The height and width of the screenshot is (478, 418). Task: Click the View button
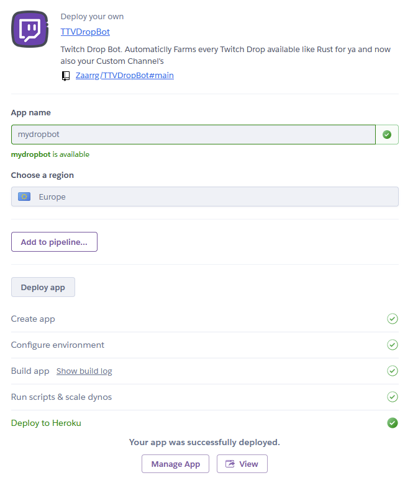[242, 464]
